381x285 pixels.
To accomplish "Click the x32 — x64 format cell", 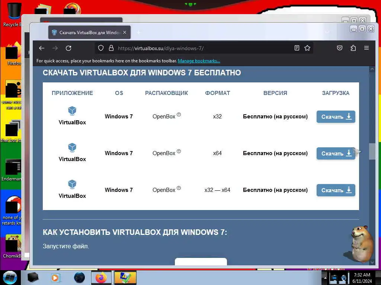I will pos(217,190).
